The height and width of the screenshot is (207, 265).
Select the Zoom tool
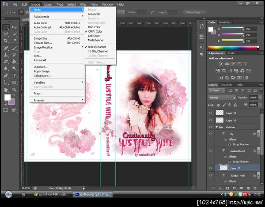click(x=14, y=90)
